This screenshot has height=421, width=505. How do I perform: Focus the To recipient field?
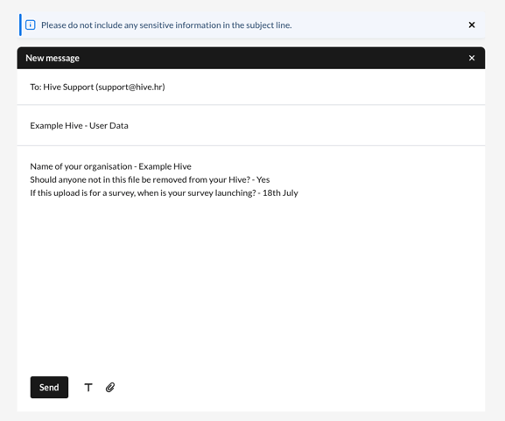(x=251, y=87)
